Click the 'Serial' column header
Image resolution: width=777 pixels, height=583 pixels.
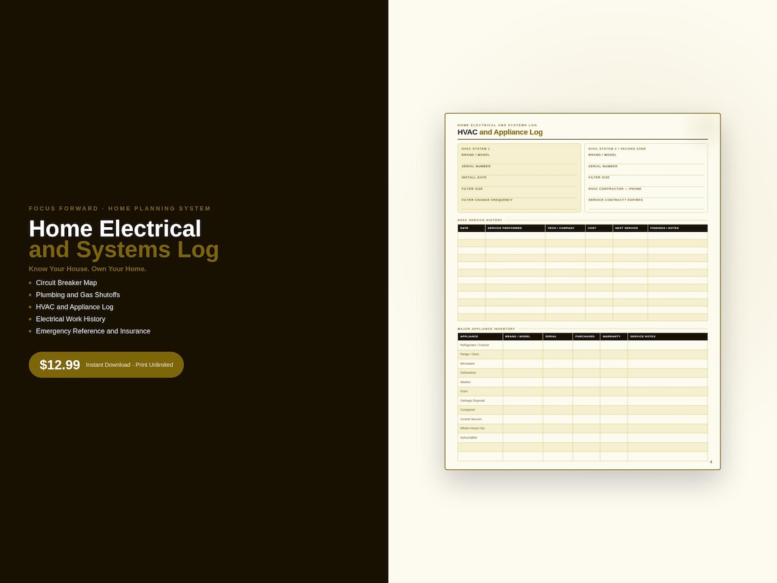(558, 337)
